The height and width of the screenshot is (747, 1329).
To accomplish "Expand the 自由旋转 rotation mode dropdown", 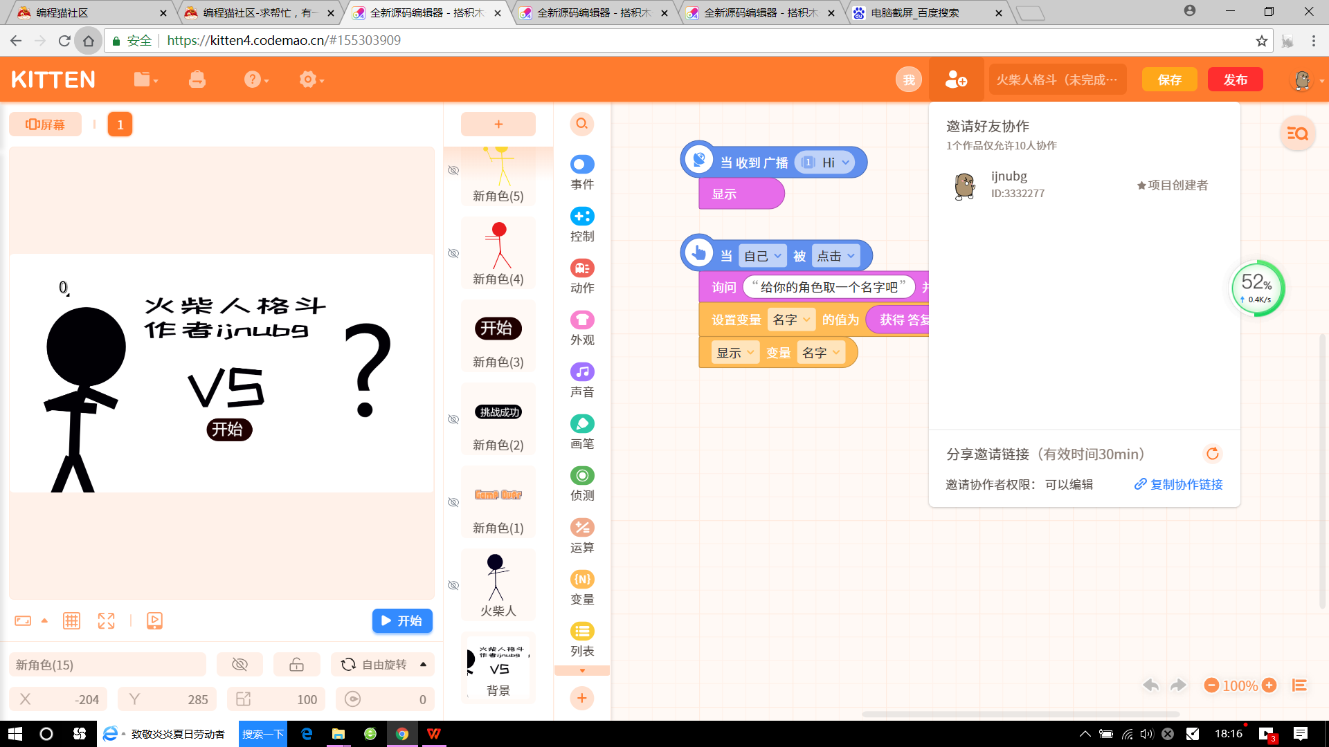I will coord(383,665).
